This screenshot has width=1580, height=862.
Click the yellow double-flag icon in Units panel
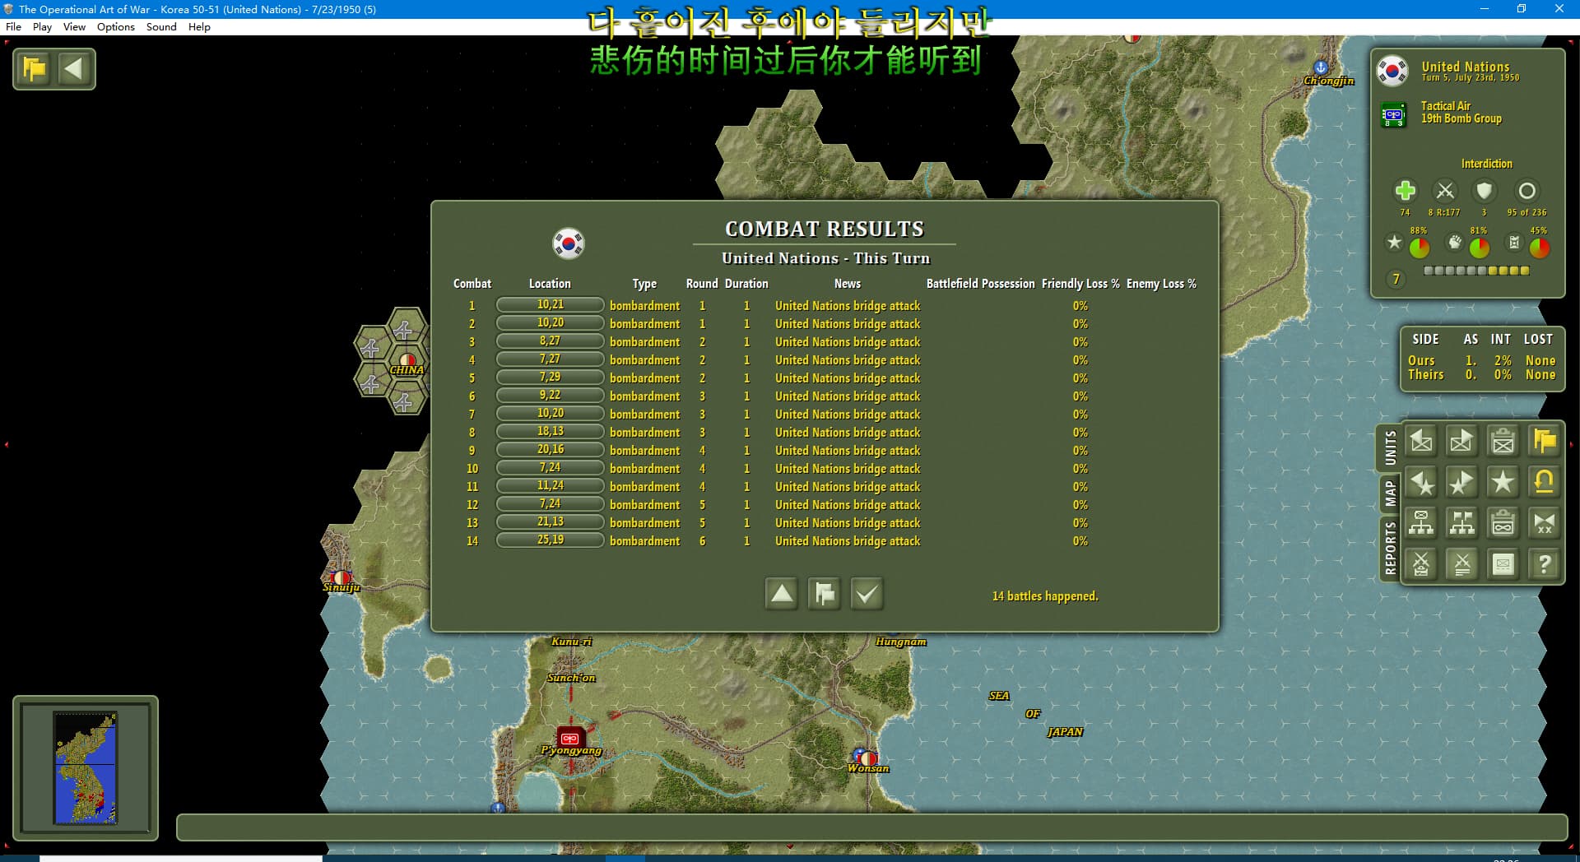1544,442
